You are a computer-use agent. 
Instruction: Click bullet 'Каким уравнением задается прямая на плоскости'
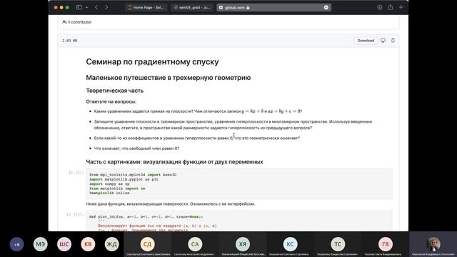pos(198,111)
